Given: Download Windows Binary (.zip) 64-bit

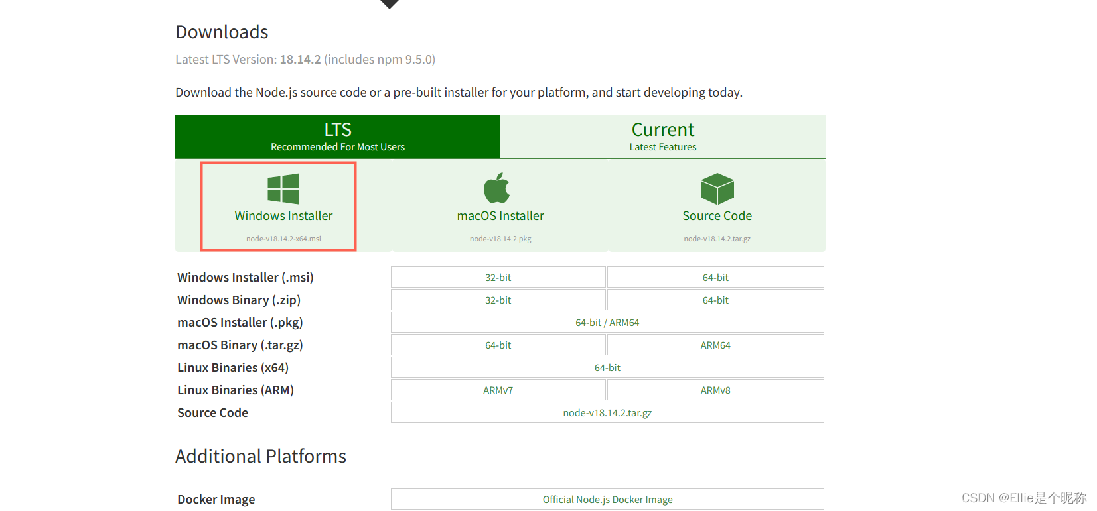Looking at the screenshot, I should point(715,300).
